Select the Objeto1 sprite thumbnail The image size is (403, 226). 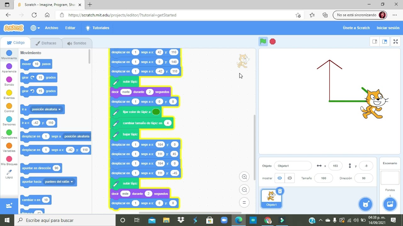271,199
